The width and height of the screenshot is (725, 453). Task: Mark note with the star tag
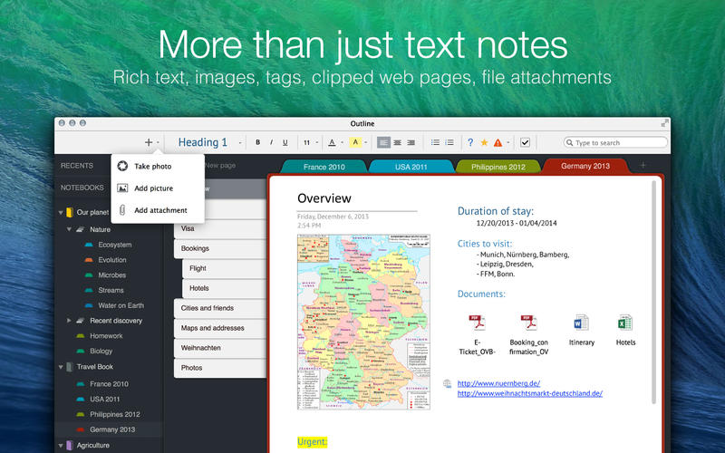coord(484,142)
